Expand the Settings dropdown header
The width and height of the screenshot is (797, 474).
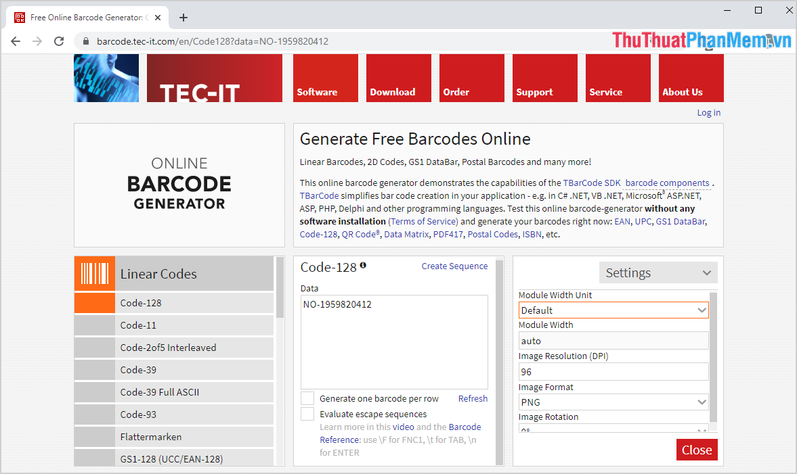pos(658,273)
